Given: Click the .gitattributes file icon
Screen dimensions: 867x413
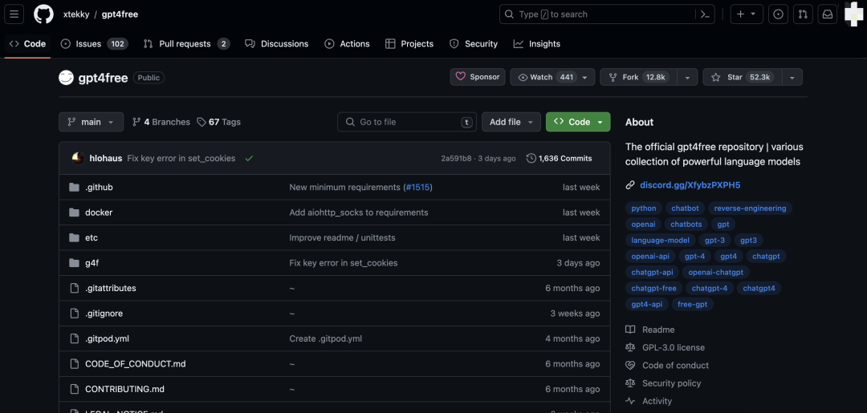Looking at the screenshot, I should point(74,288).
